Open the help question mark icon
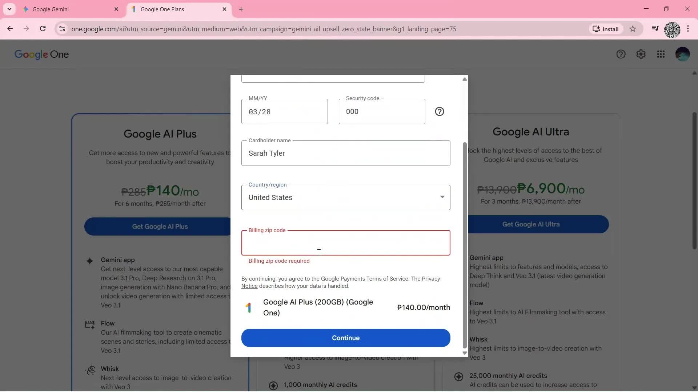The height and width of the screenshot is (392, 698). [621, 54]
